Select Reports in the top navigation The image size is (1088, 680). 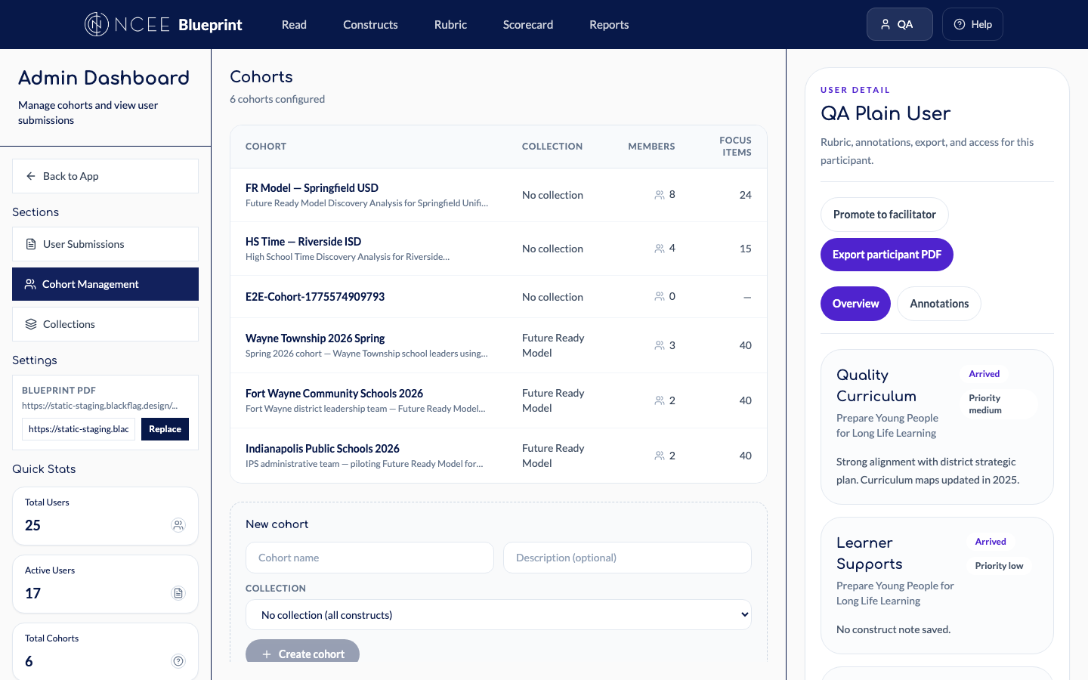(609, 24)
